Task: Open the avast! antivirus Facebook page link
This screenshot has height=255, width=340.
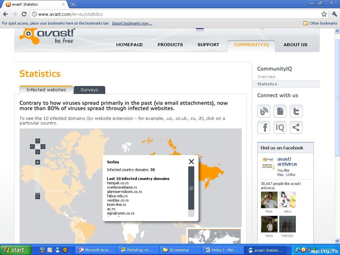Action: [x=287, y=162]
